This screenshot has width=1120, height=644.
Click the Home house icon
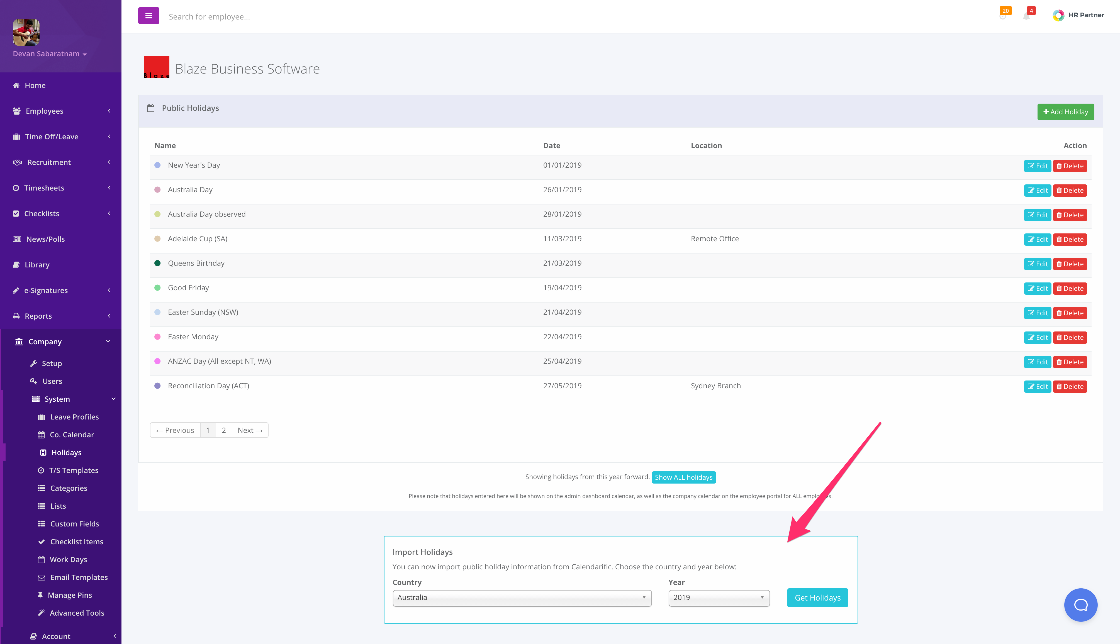[16, 85]
